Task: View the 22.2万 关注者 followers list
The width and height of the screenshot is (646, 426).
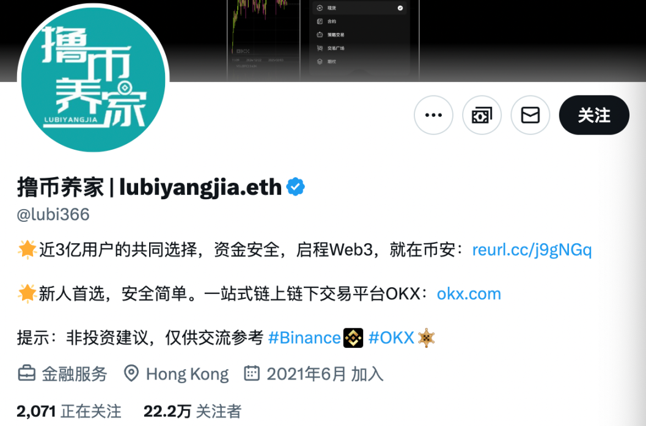Action: (x=193, y=411)
